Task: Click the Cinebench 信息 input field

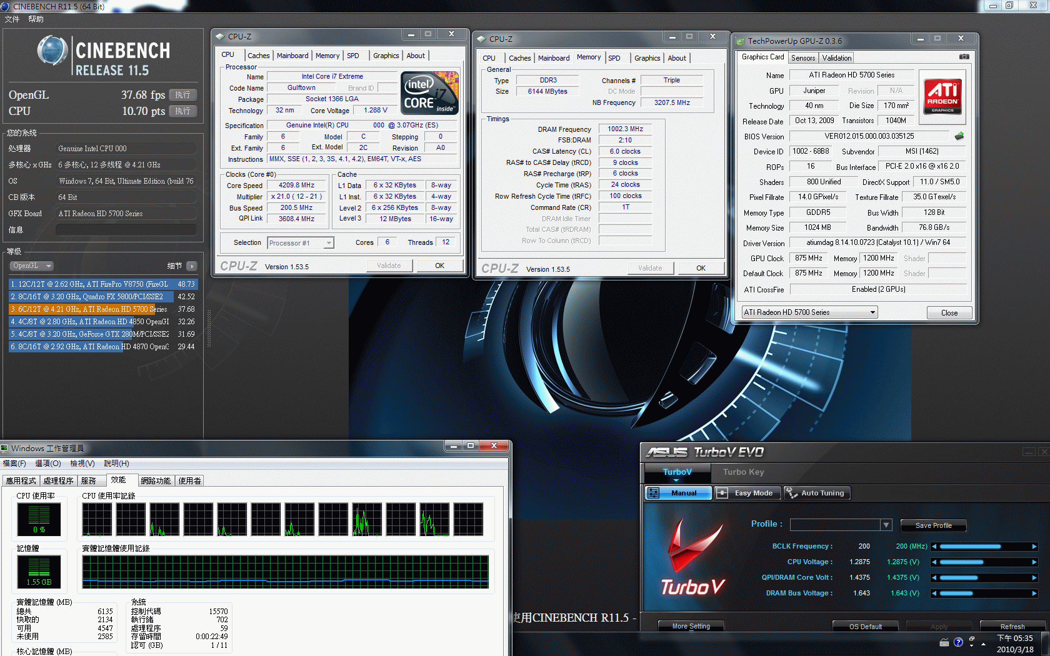Action: pos(126,230)
